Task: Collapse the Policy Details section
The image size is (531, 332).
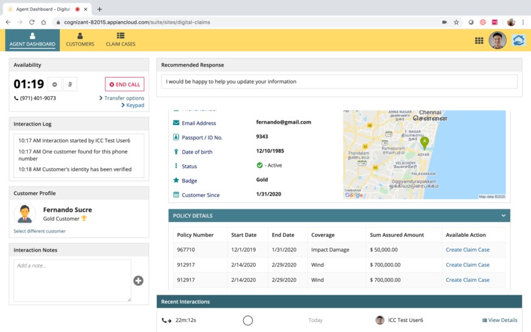Action: pos(503,215)
